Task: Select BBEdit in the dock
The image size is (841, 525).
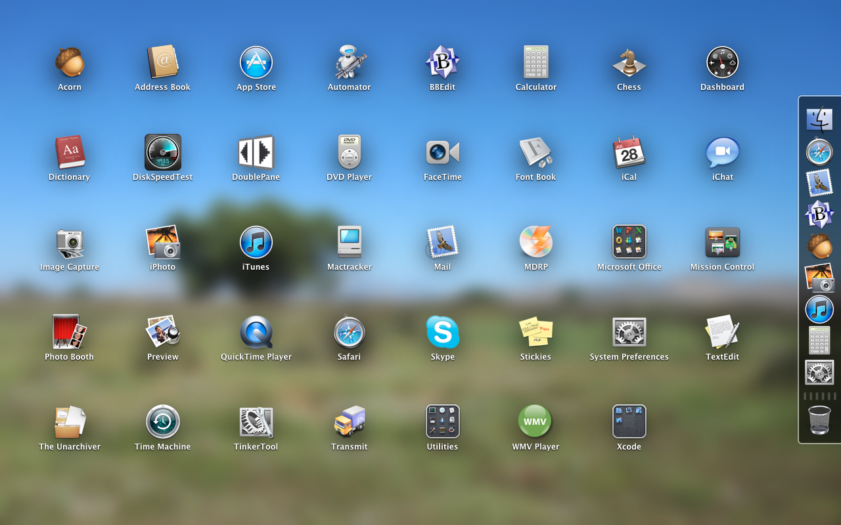Action: point(819,215)
